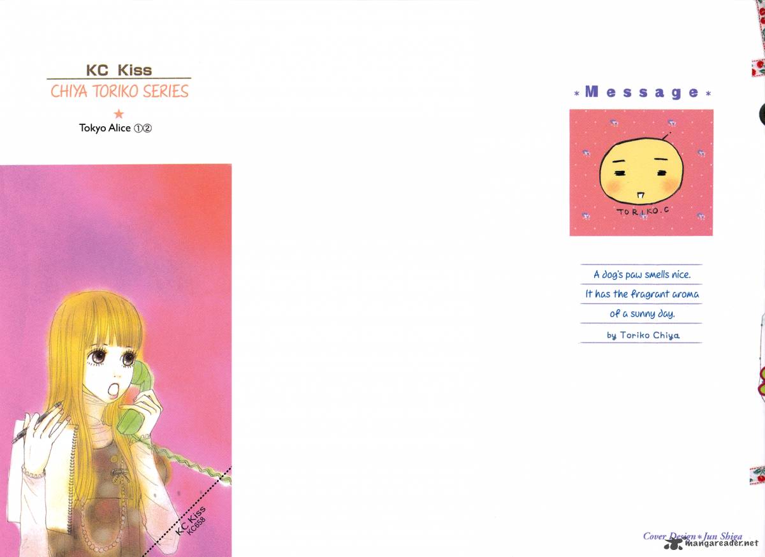Click the TORIKO.C signature under face
The height and width of the screenshot is (557, 765).
pos(641,211)
